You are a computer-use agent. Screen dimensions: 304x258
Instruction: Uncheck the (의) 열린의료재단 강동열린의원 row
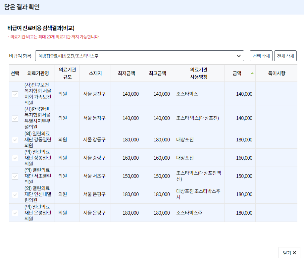coord(15,140)
